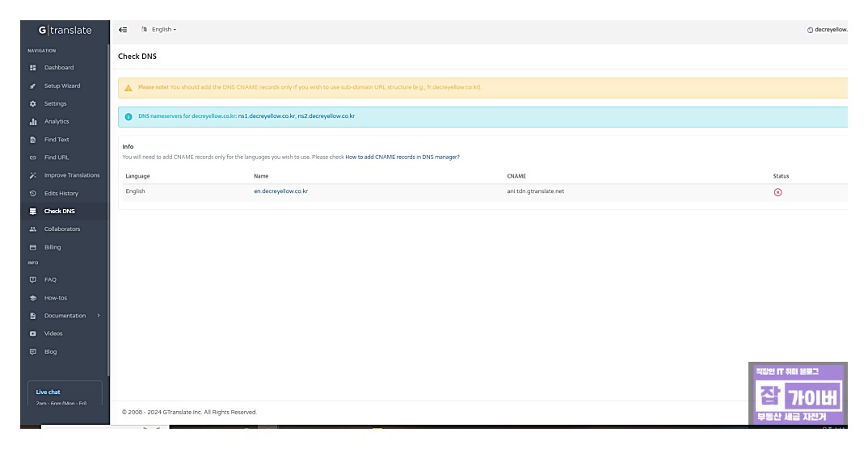Go to Improve Translations page
Image resolution: width=868 pixels, height=449 pixels.
coord(72,175)
